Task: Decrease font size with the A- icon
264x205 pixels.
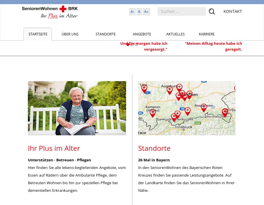Action: (132, 12)
